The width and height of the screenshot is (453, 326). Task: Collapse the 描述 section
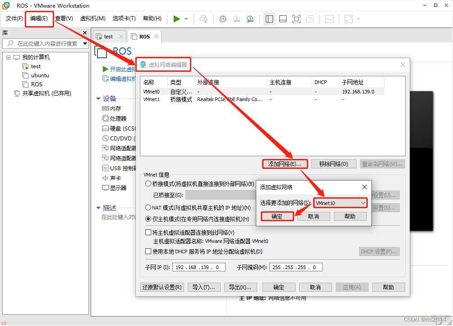point(98,208)
